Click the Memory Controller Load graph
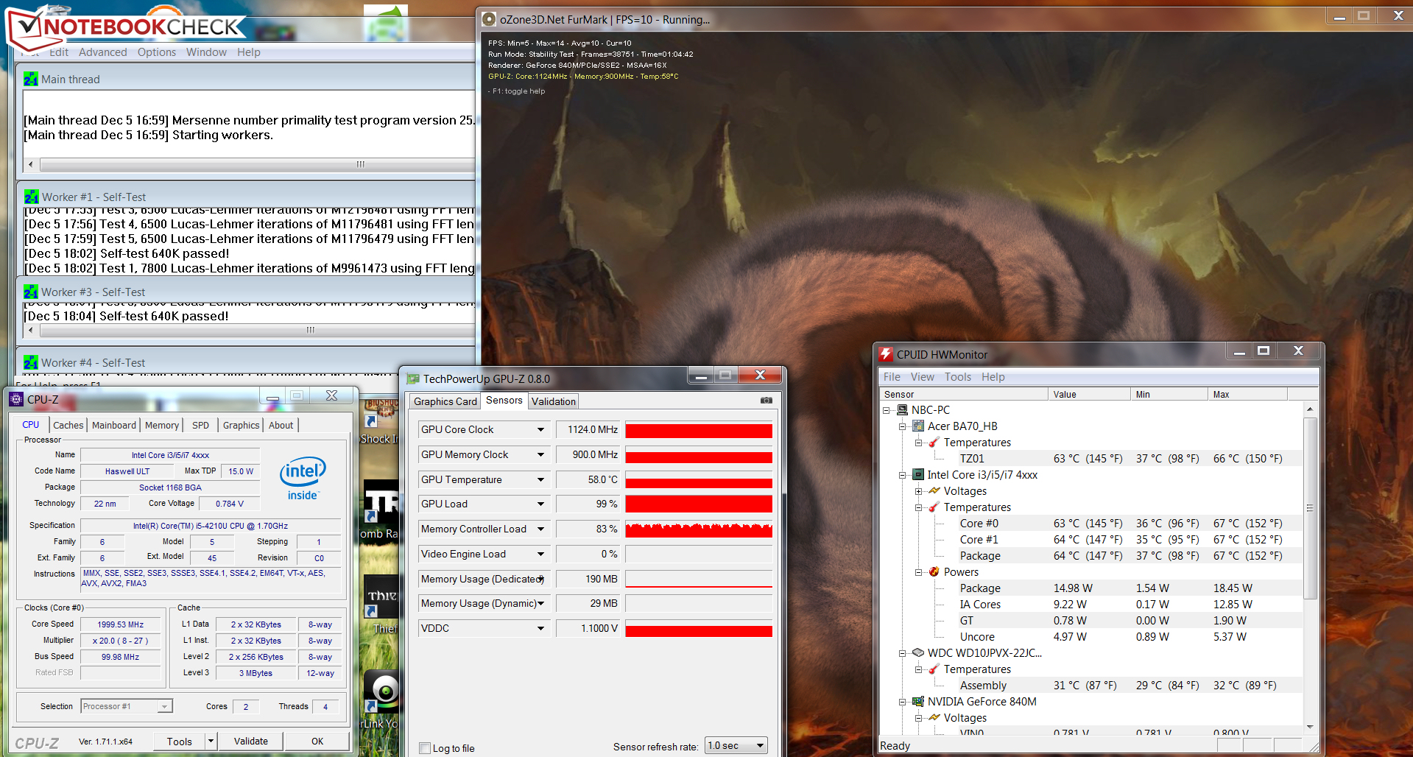This screenshot has height=757, width=1413. point(699,529)
